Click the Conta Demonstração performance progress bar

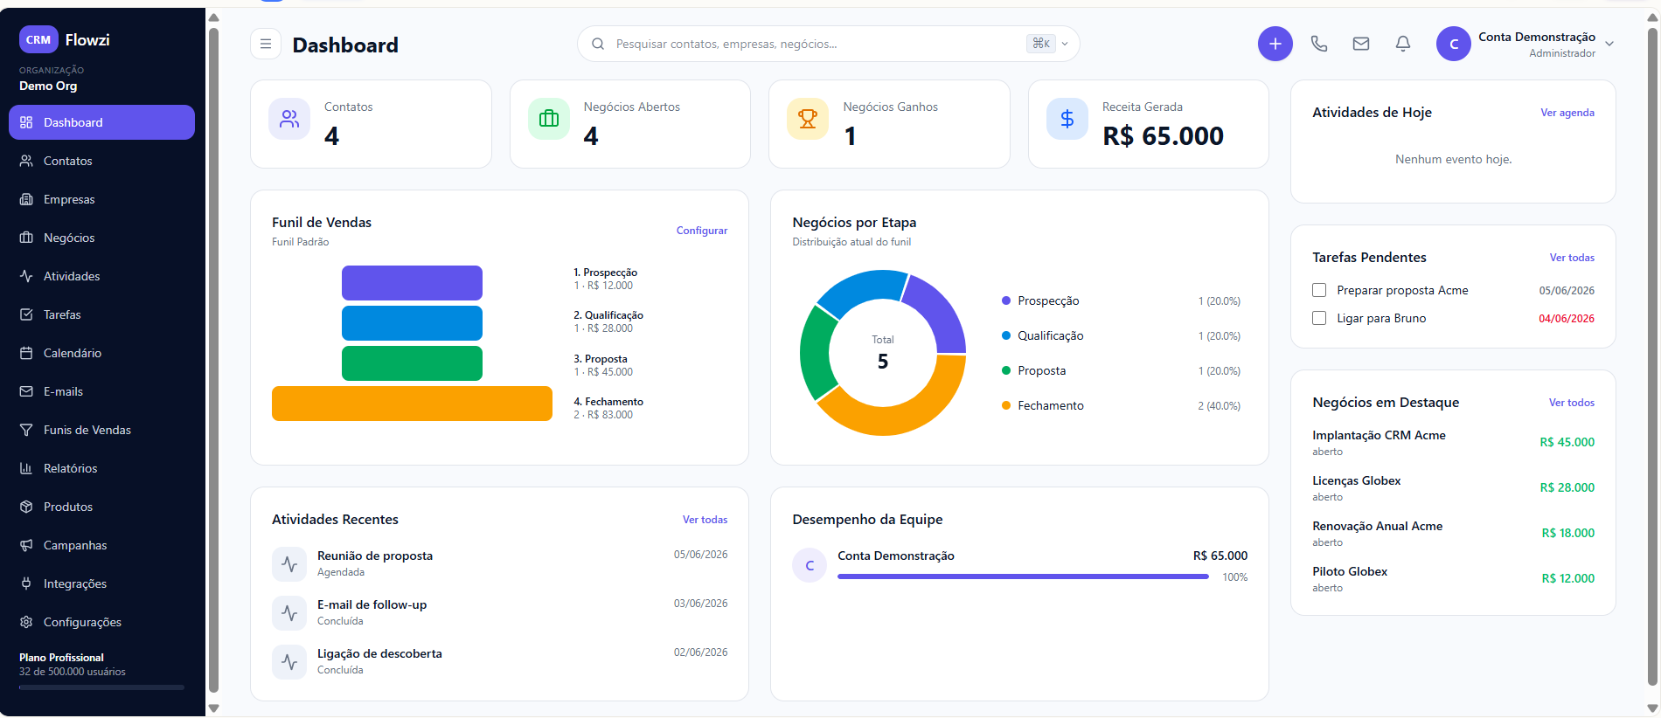[x=1023, y=576]
